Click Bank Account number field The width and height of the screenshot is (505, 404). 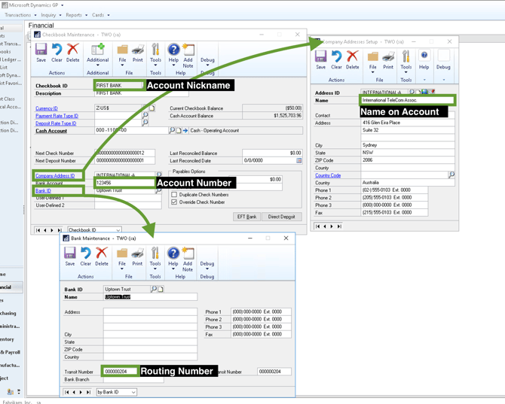pos(124,183)
